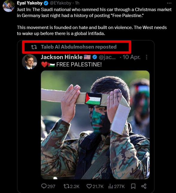Click the Jackson Hinkle name in the quoted post
Screen dimensions: 176x193
pyautogui.click(x=62, y=57)
